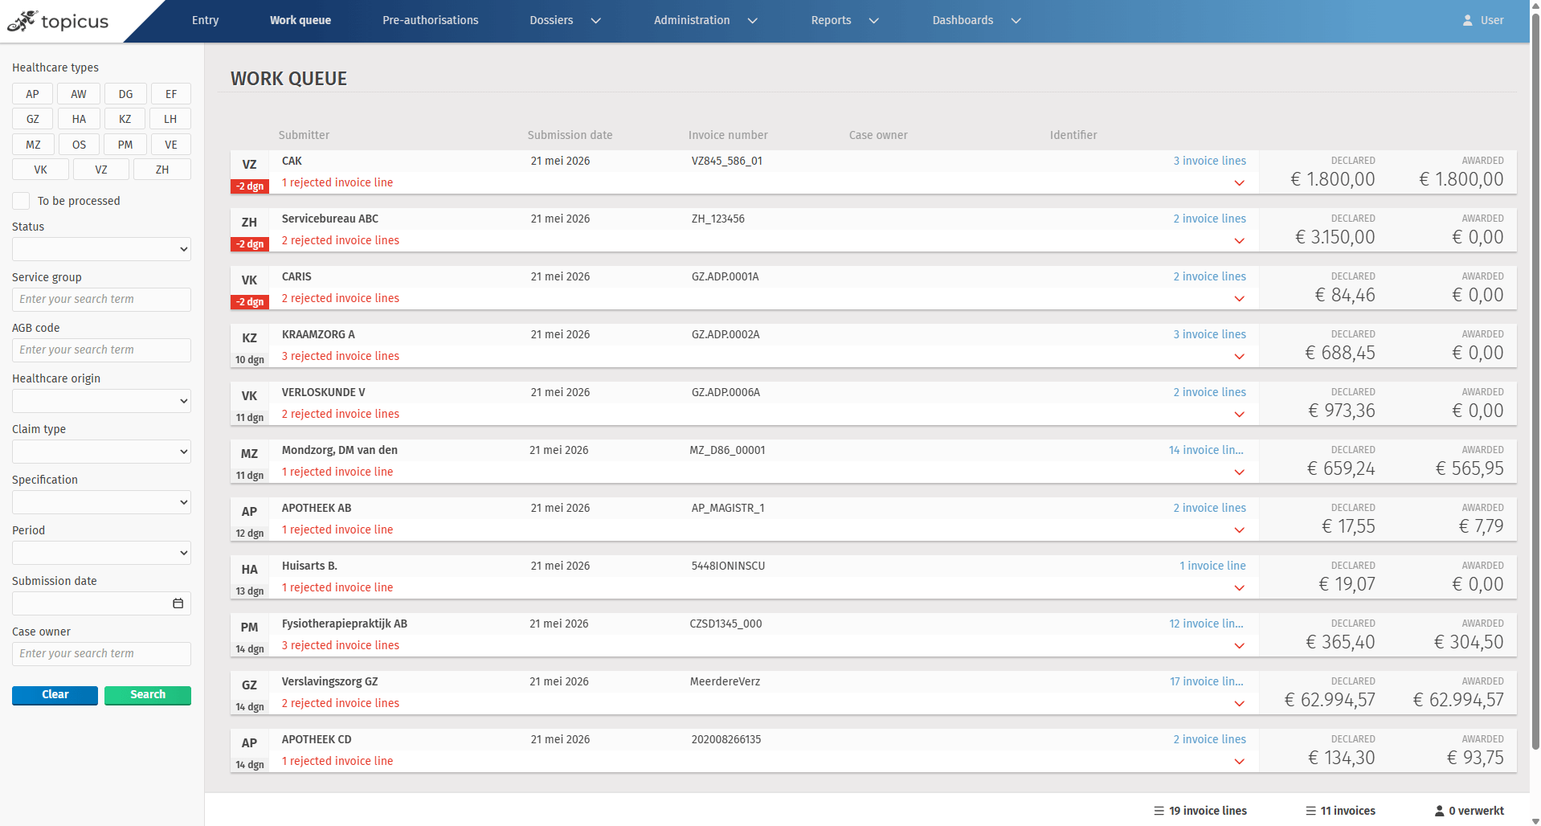Screen dimensions: 1541x826
Task: Toggle the VZ healthcare type filter
Action: [101, 170]
